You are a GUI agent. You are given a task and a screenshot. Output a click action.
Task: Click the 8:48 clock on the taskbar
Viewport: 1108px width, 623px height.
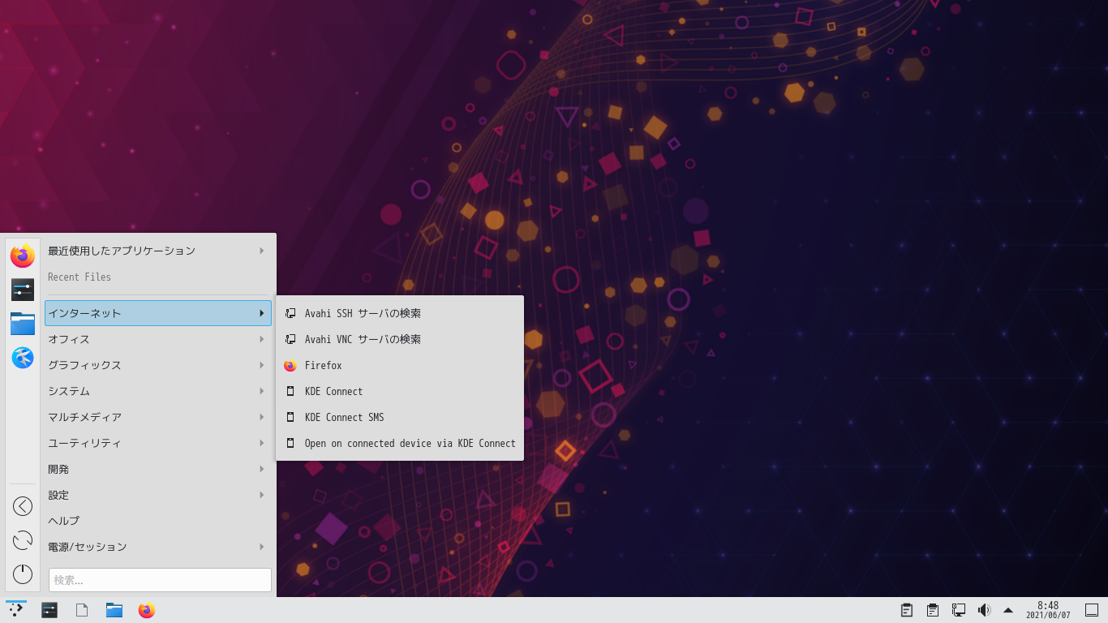coord(1048,610)
